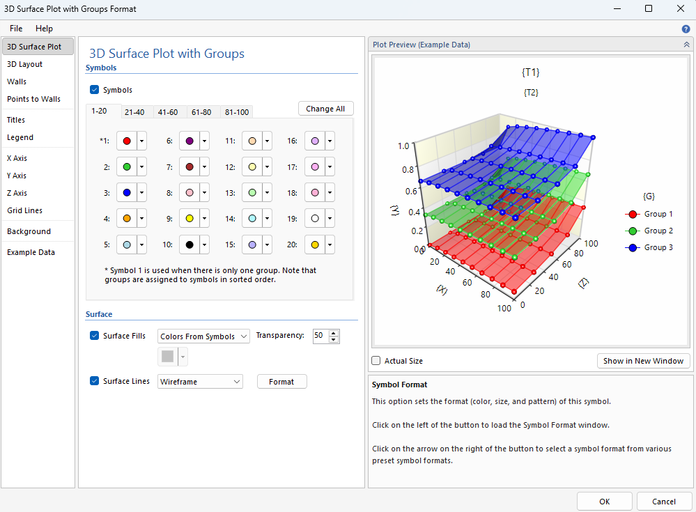696x512 pixels.
Task: Click the Change All button
Action: pos(325,109)
